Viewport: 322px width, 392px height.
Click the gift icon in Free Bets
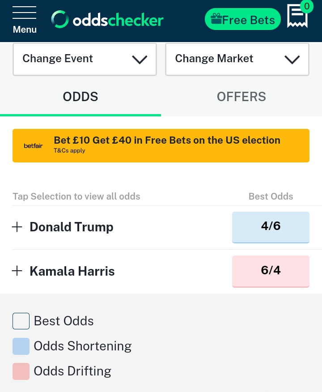click(x=216, y=19)
